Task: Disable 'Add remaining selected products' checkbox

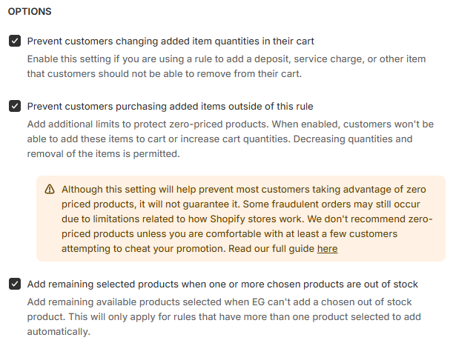Action: tap(15, 284)
